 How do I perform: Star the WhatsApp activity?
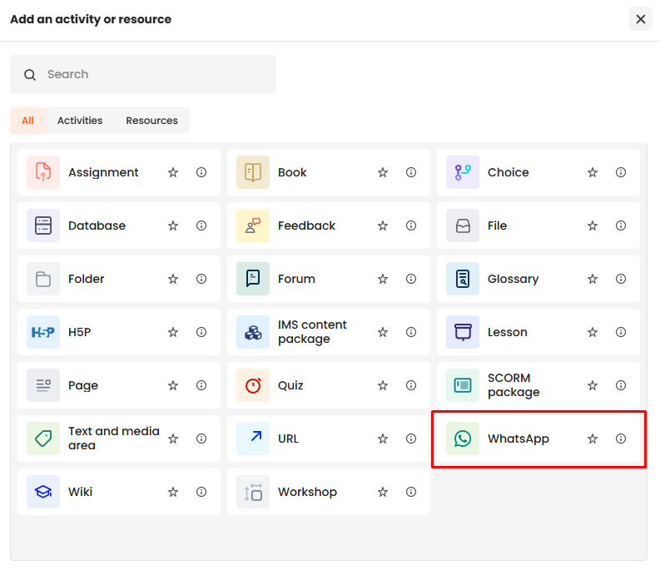coord(593,439)
